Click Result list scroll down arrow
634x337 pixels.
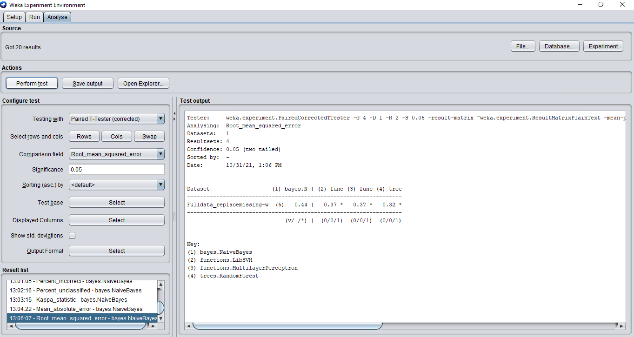pyautogui.click(x=161, y=319)
